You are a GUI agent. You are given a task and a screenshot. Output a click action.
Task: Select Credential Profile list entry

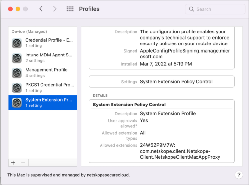coord(49,43)
